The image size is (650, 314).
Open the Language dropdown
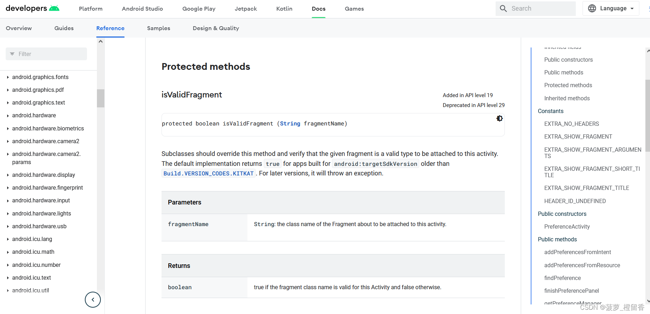click(611, 9)
